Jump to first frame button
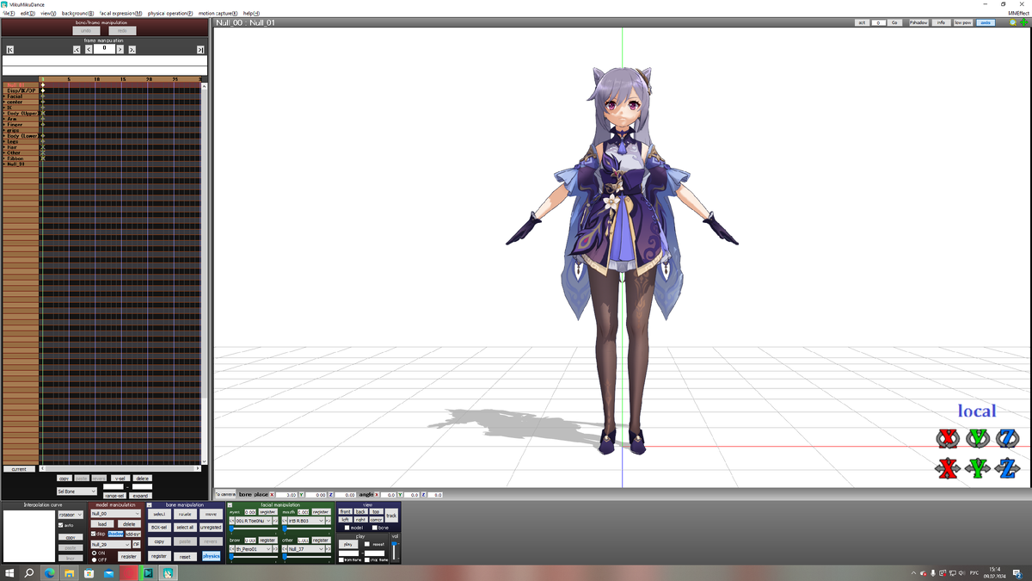1032x581 pixels. pos(10,50)
